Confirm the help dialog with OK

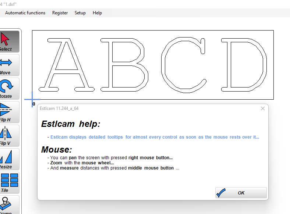241,193
